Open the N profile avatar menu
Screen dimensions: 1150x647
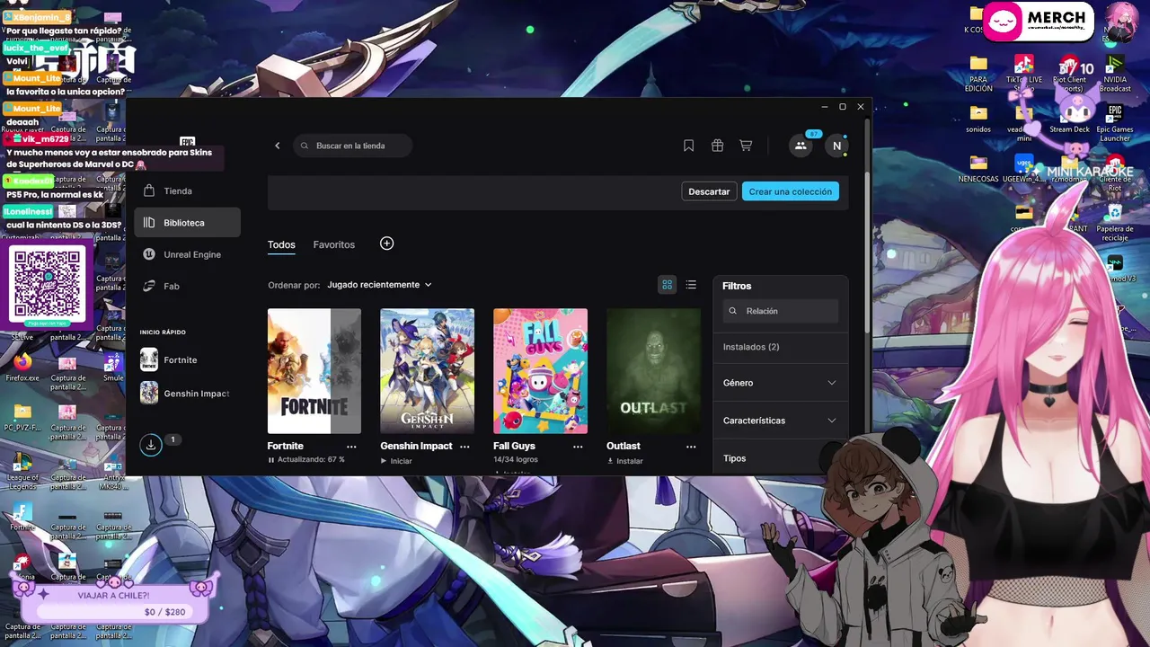click(836, 146)
